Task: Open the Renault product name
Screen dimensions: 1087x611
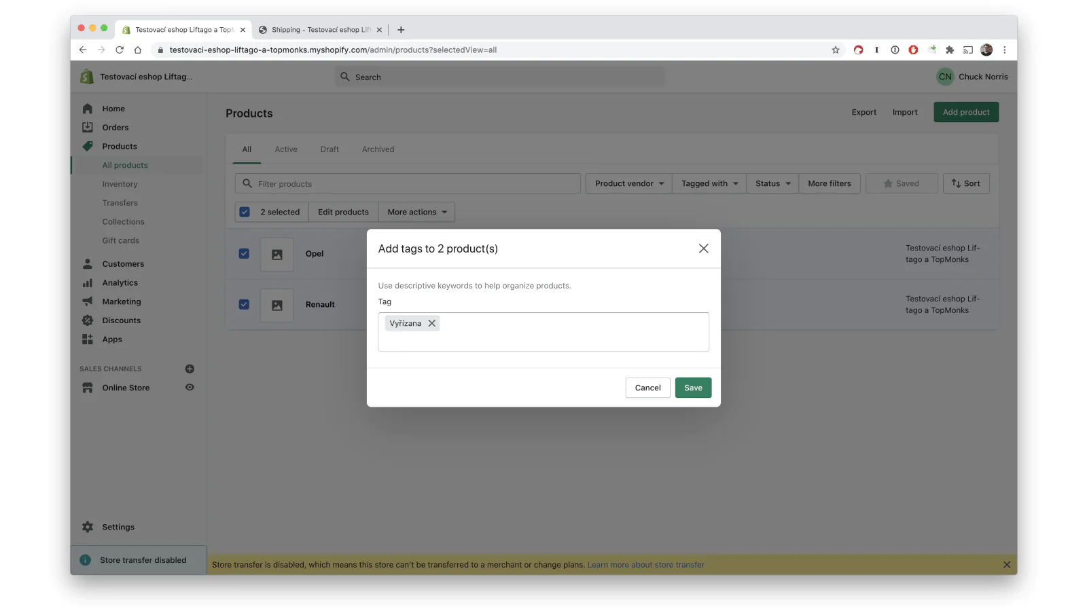Action: coord(320,305)
